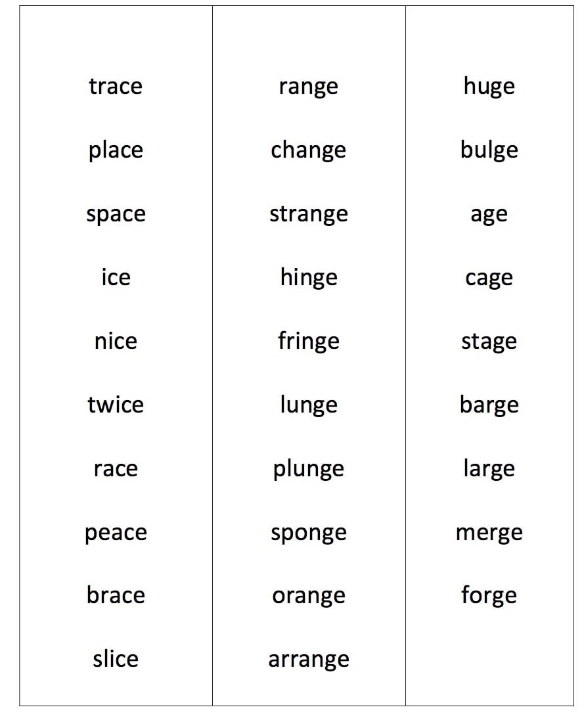584x720 pixels.
Task: Select the word 'peace'
Action: coord(116,533)
